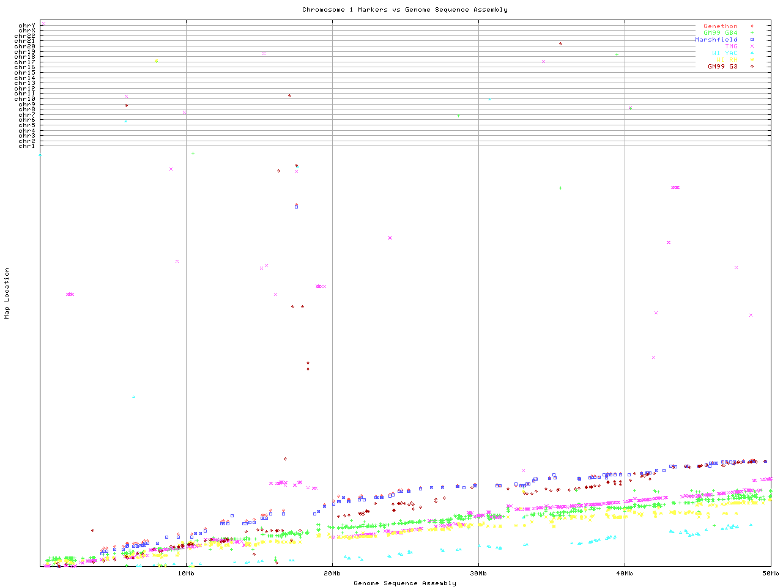Click the Marshfield legend text
783x587 pixels.
(716, 40)
